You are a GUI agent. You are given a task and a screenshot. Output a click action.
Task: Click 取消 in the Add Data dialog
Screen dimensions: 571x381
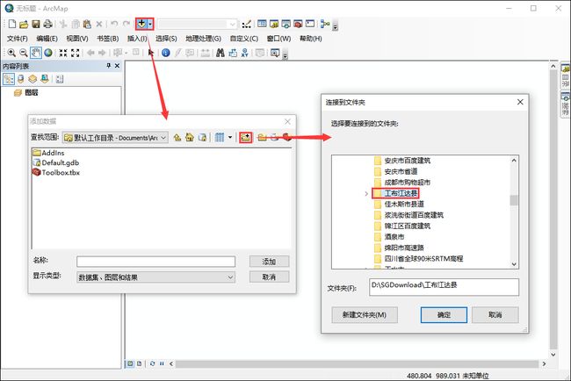pos(269,277)
